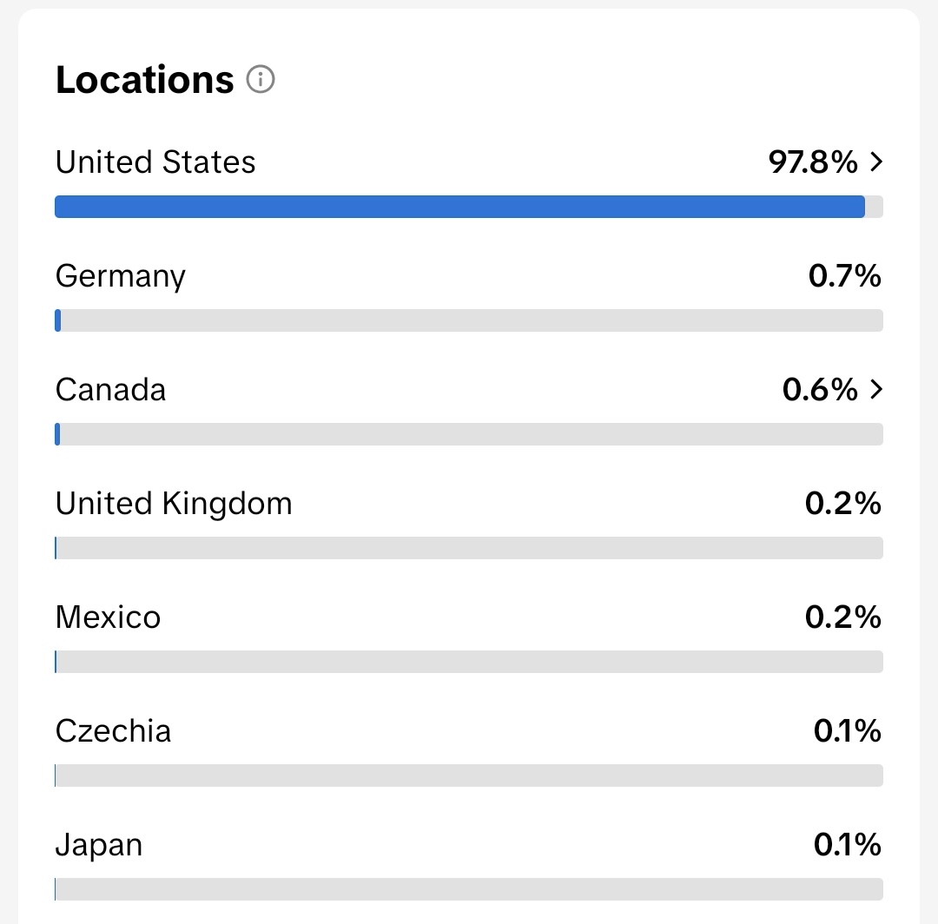Click the info icon next to Locations

point(261,79)
